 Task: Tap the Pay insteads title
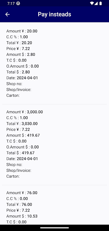tap(54, 14)
